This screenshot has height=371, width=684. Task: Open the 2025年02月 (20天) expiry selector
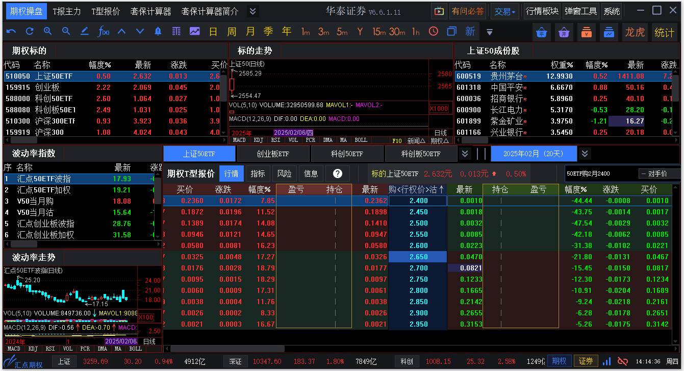pyautogui.click(x=534, y=154)
